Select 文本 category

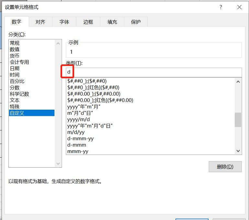pyautogui.click(x=32, y=100)
